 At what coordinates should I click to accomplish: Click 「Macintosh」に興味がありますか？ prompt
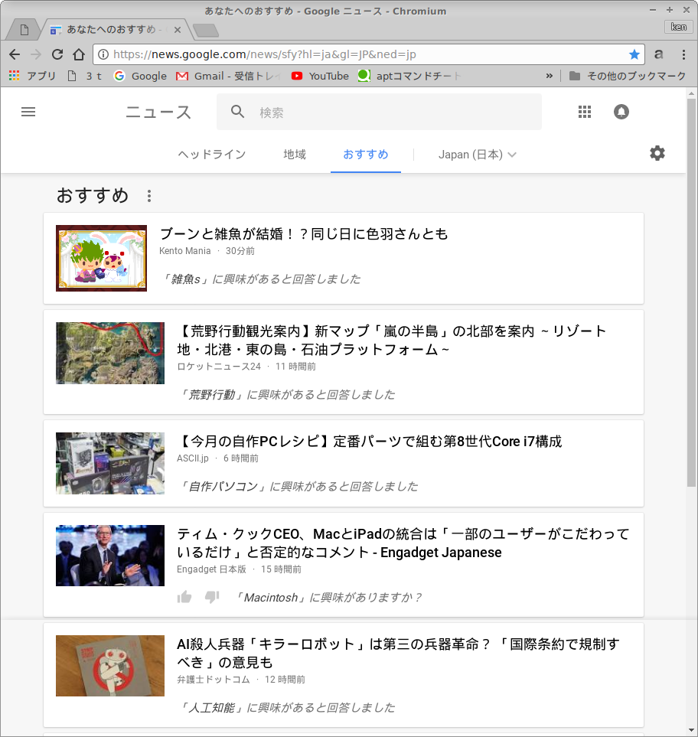(328, 598)
